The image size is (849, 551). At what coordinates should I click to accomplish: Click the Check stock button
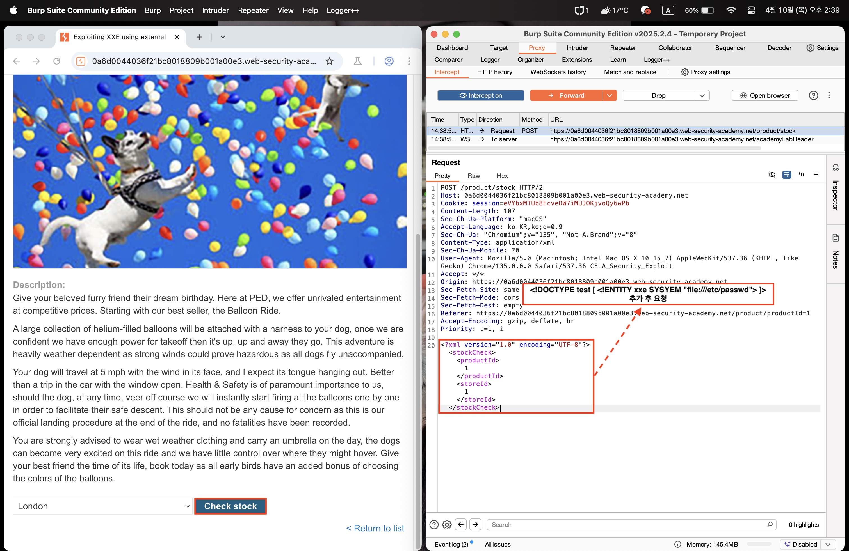point(230,506)
